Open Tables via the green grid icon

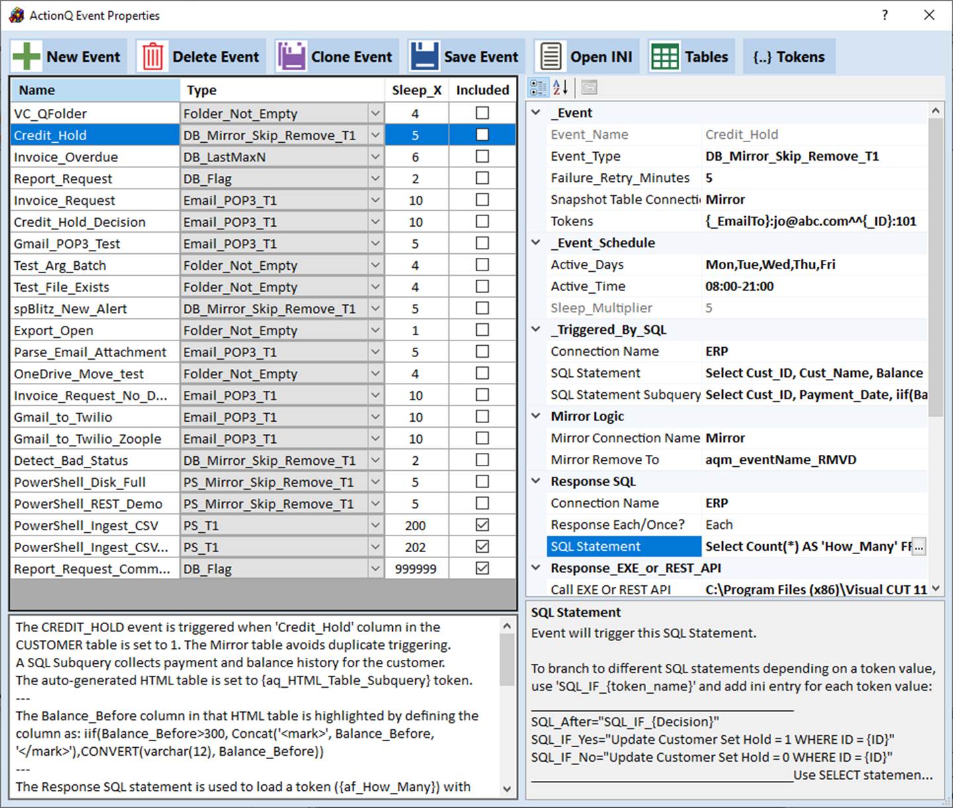point(665,56)
